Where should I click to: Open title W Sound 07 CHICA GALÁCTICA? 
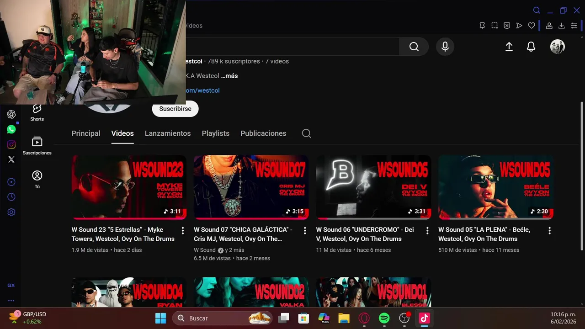(x=243, y=234)
